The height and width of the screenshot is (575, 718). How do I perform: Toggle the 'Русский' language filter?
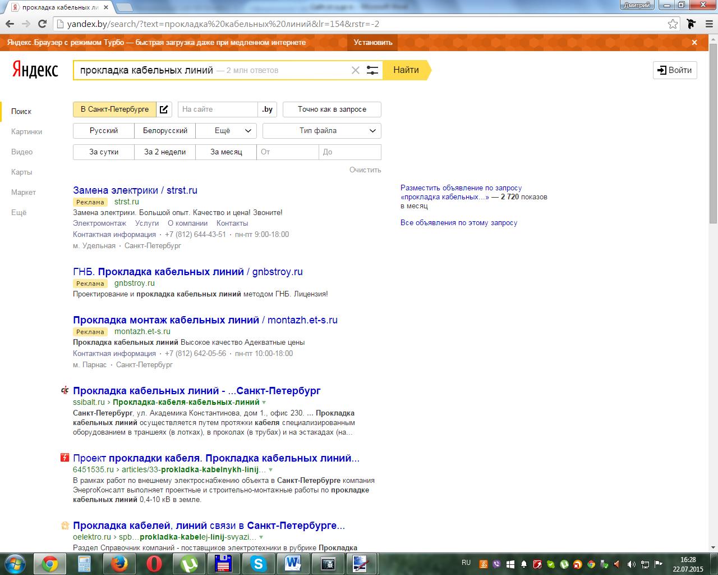coord(104,131)
